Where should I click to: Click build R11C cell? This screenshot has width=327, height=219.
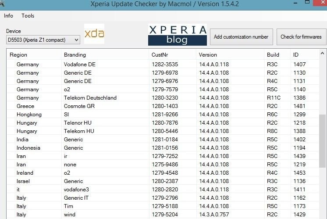point(274,98)
